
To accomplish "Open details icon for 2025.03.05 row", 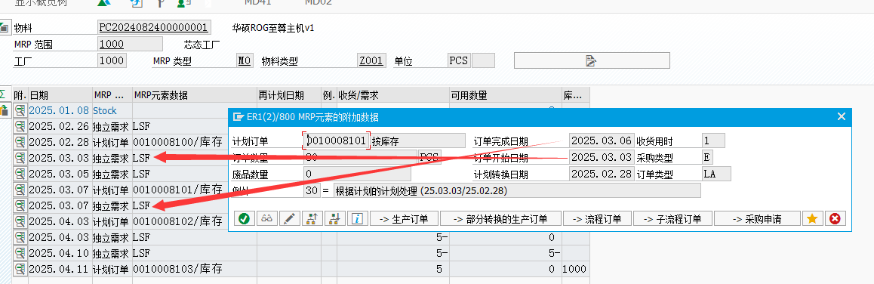I will (20, 174).
